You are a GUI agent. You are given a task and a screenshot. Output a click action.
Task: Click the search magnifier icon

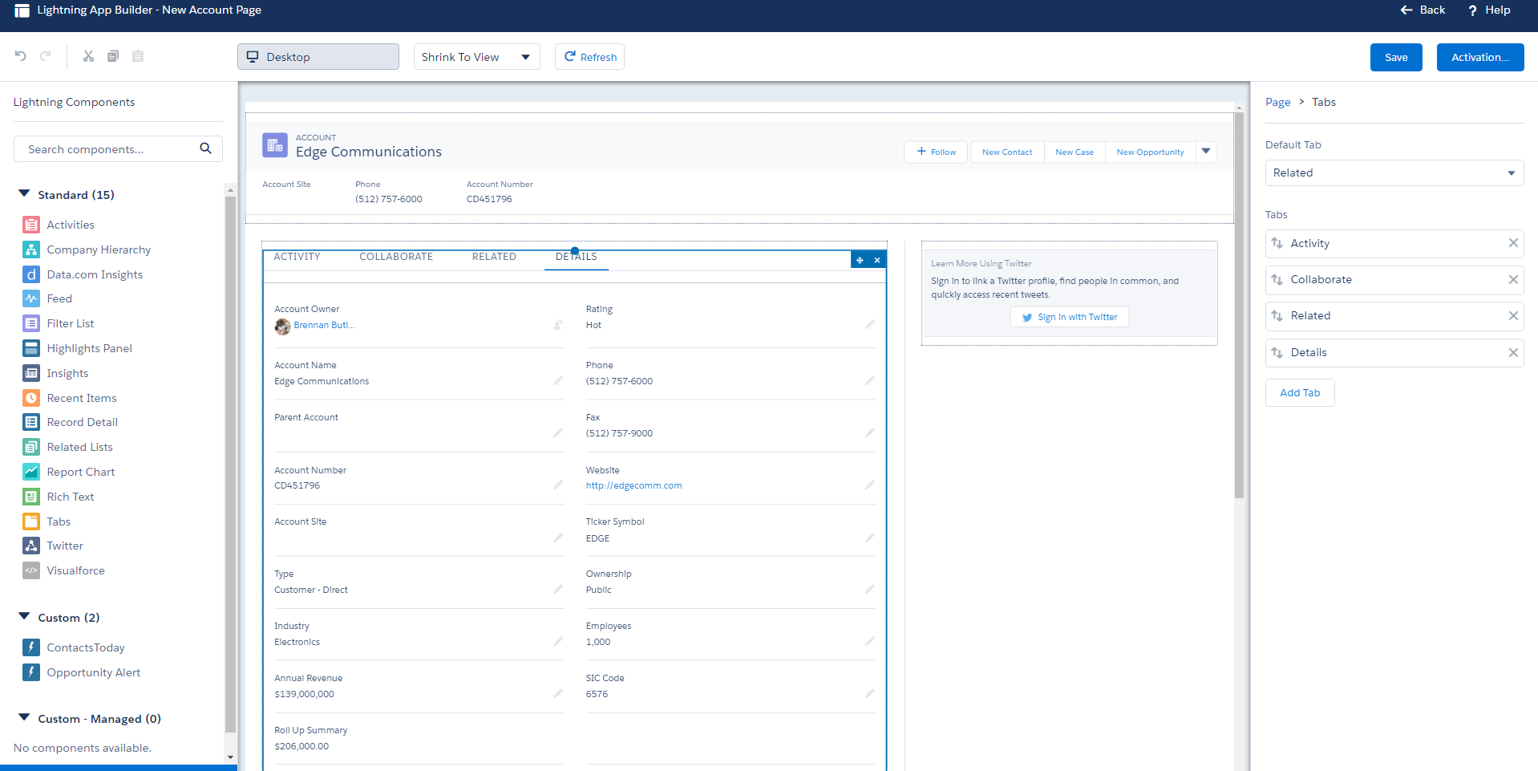click(x=205, y=148)
